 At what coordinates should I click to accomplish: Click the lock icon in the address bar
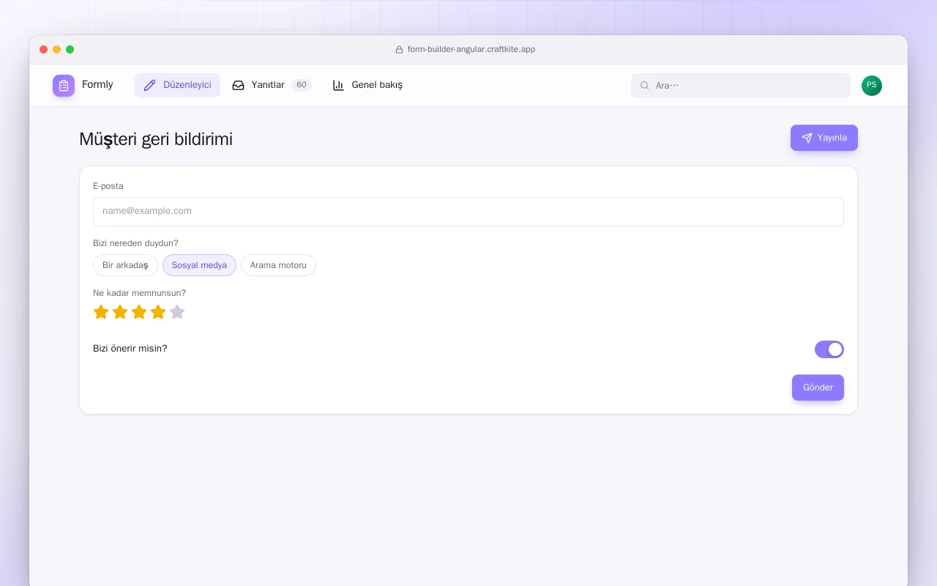tap(399, 50)
